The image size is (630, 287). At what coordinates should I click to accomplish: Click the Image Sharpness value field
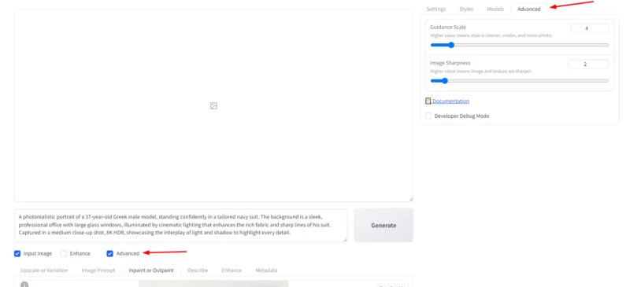[x=588, y=64]
